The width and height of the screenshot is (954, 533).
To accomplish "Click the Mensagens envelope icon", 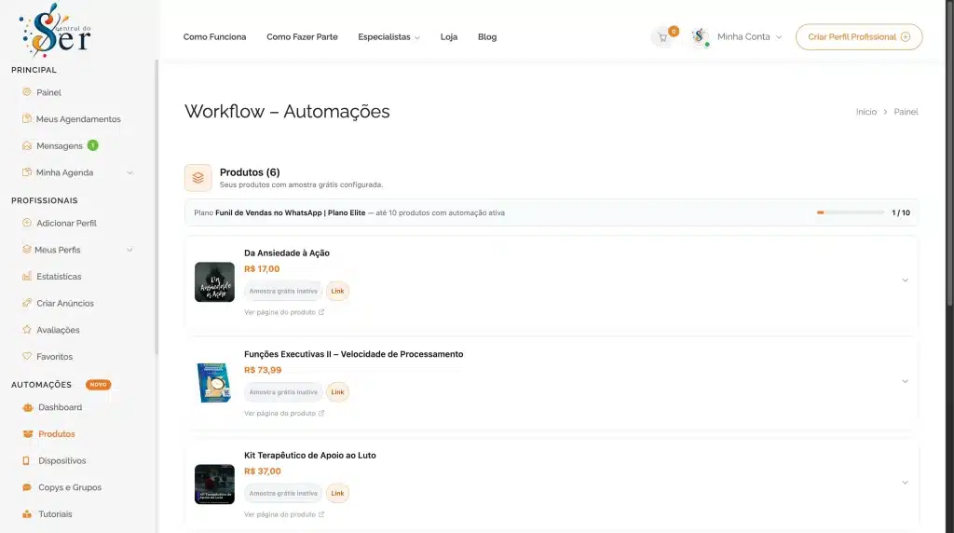I will (x=27, y=145).
